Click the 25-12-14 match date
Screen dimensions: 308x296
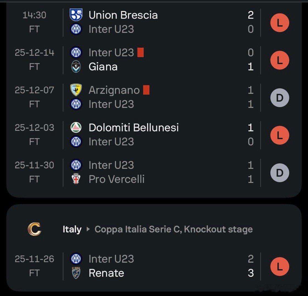[35, 53]
